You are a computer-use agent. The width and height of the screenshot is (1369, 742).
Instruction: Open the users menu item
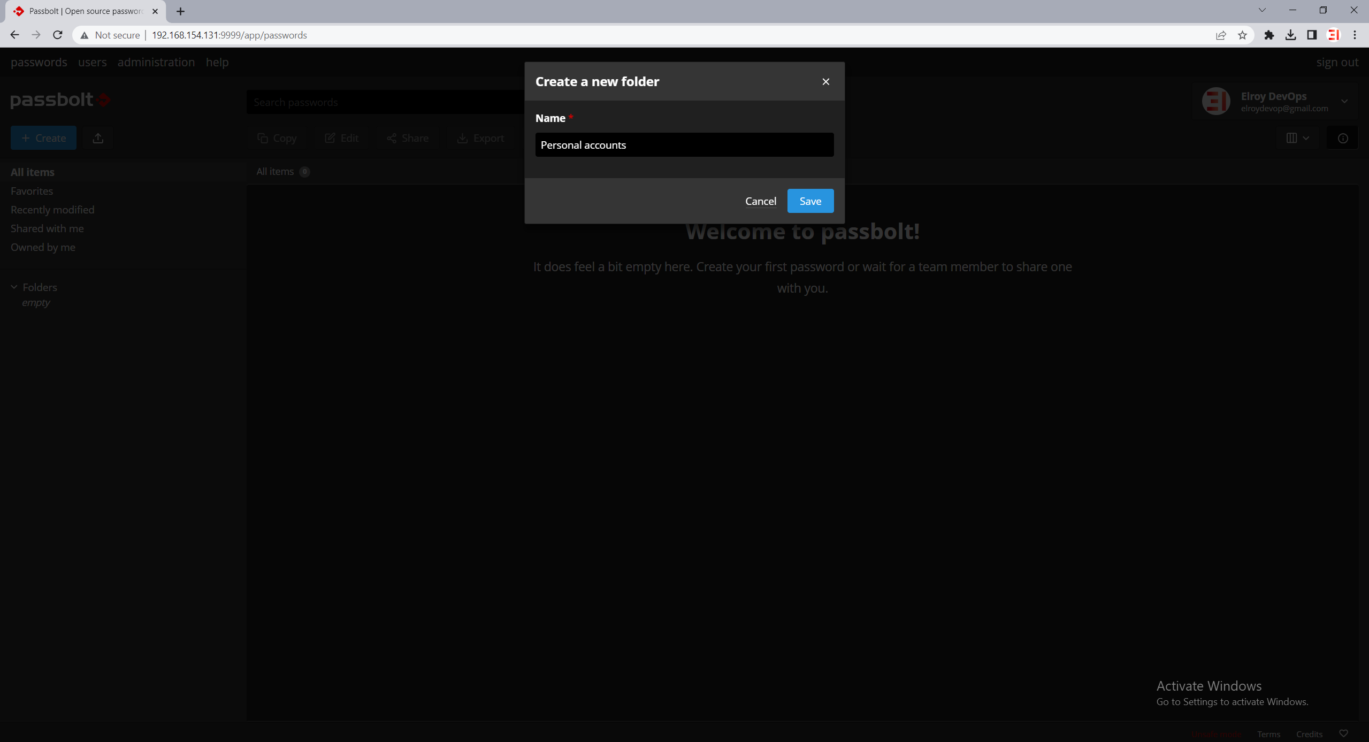(92, 62)
